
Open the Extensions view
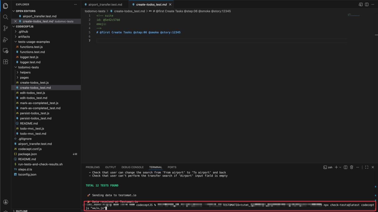[5, 62]
